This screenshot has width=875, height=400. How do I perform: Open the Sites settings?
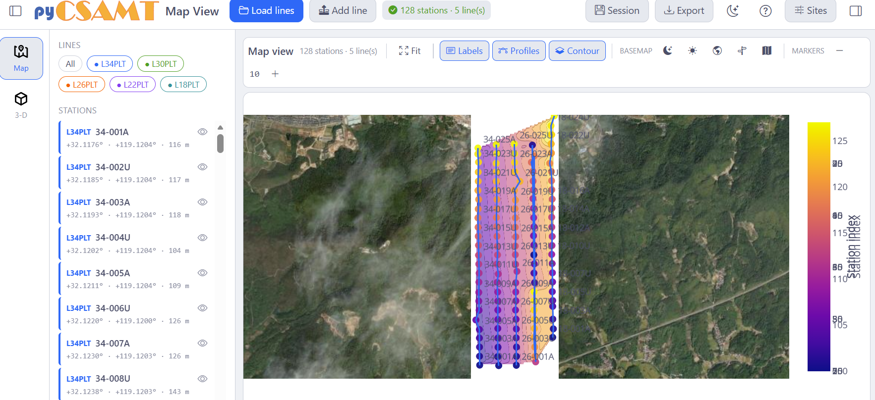[811, 11]
